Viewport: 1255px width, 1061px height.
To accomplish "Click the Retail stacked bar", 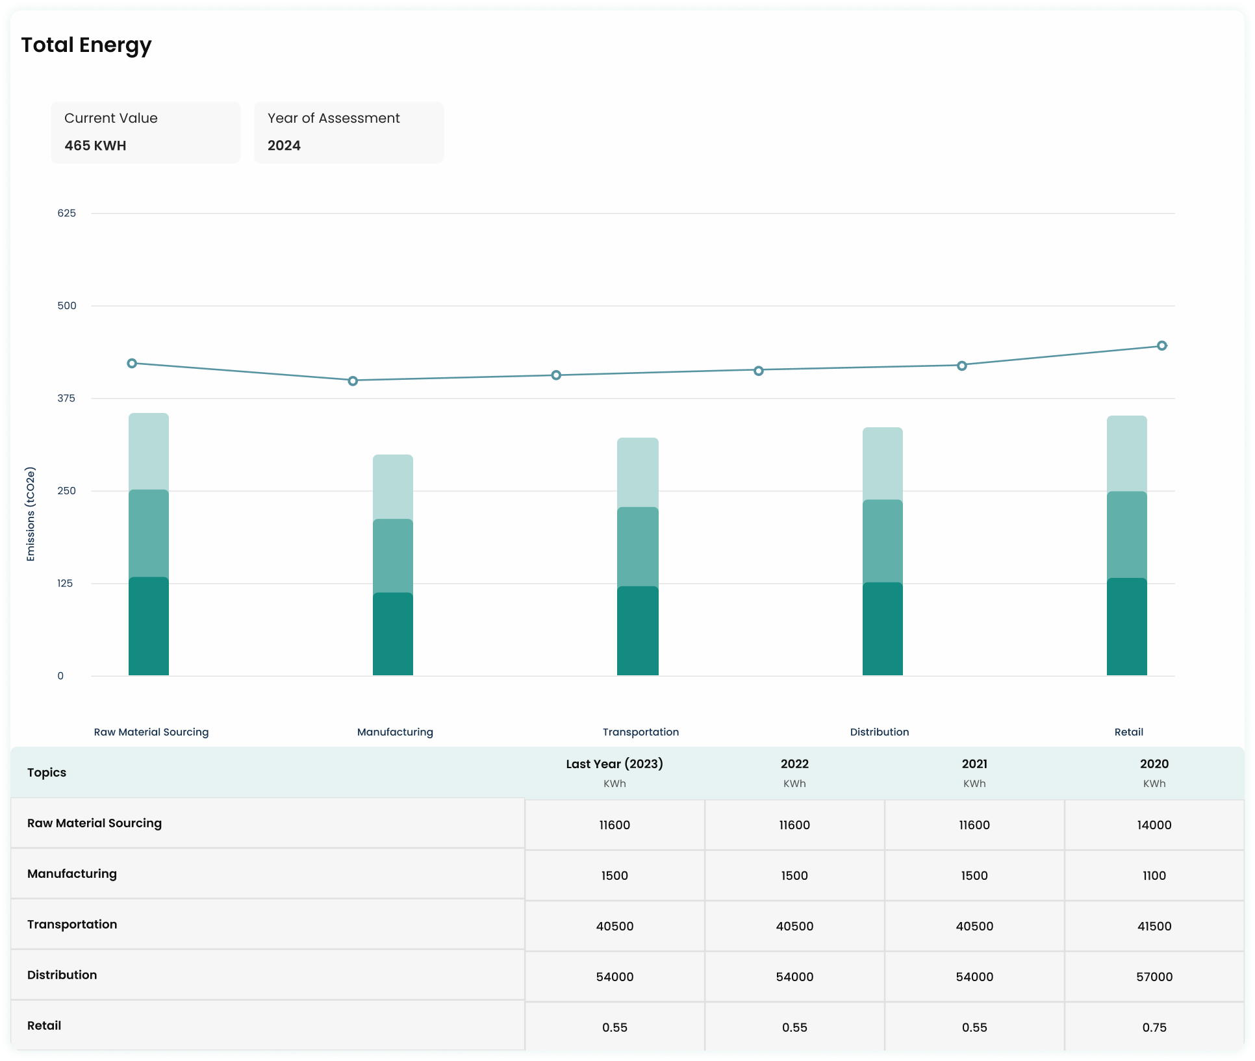I will tap(1127, 545).
